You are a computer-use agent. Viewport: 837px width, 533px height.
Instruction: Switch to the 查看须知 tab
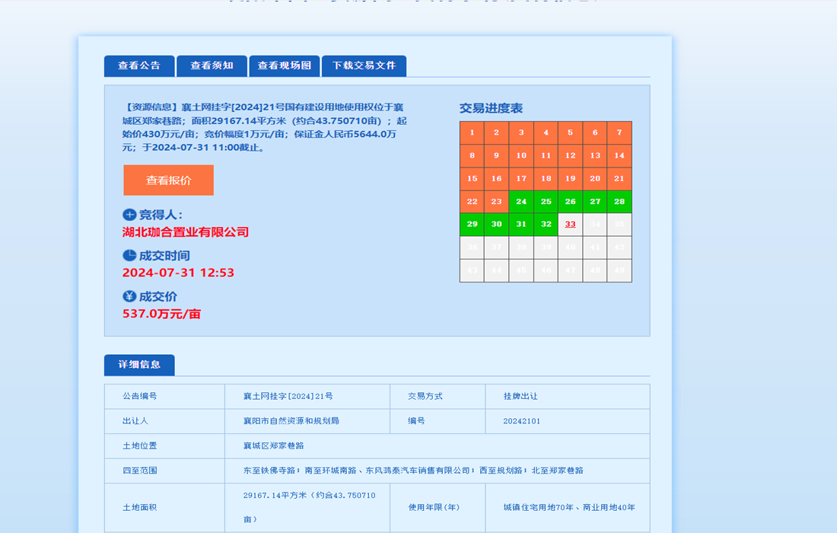click(x=212, y=66)
